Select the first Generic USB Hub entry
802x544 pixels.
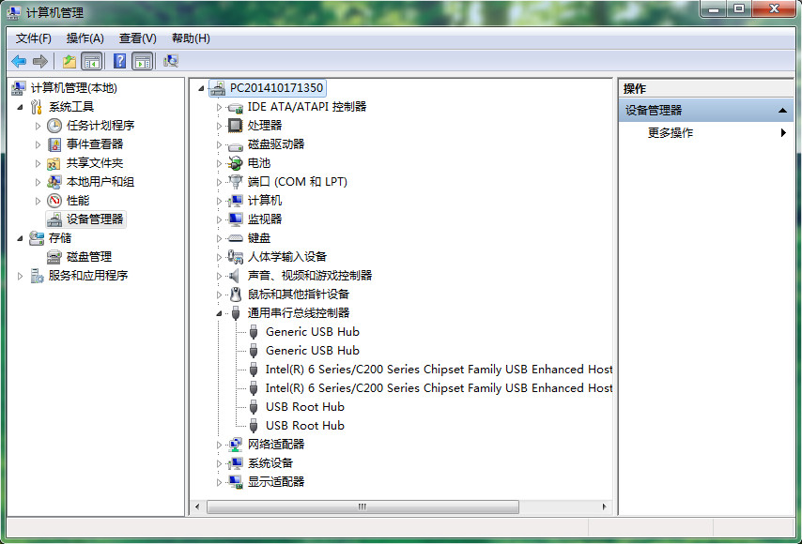pyautogui.click(x=312, y=332)
